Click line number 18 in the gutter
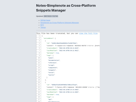136x102 pixels. 39,78
